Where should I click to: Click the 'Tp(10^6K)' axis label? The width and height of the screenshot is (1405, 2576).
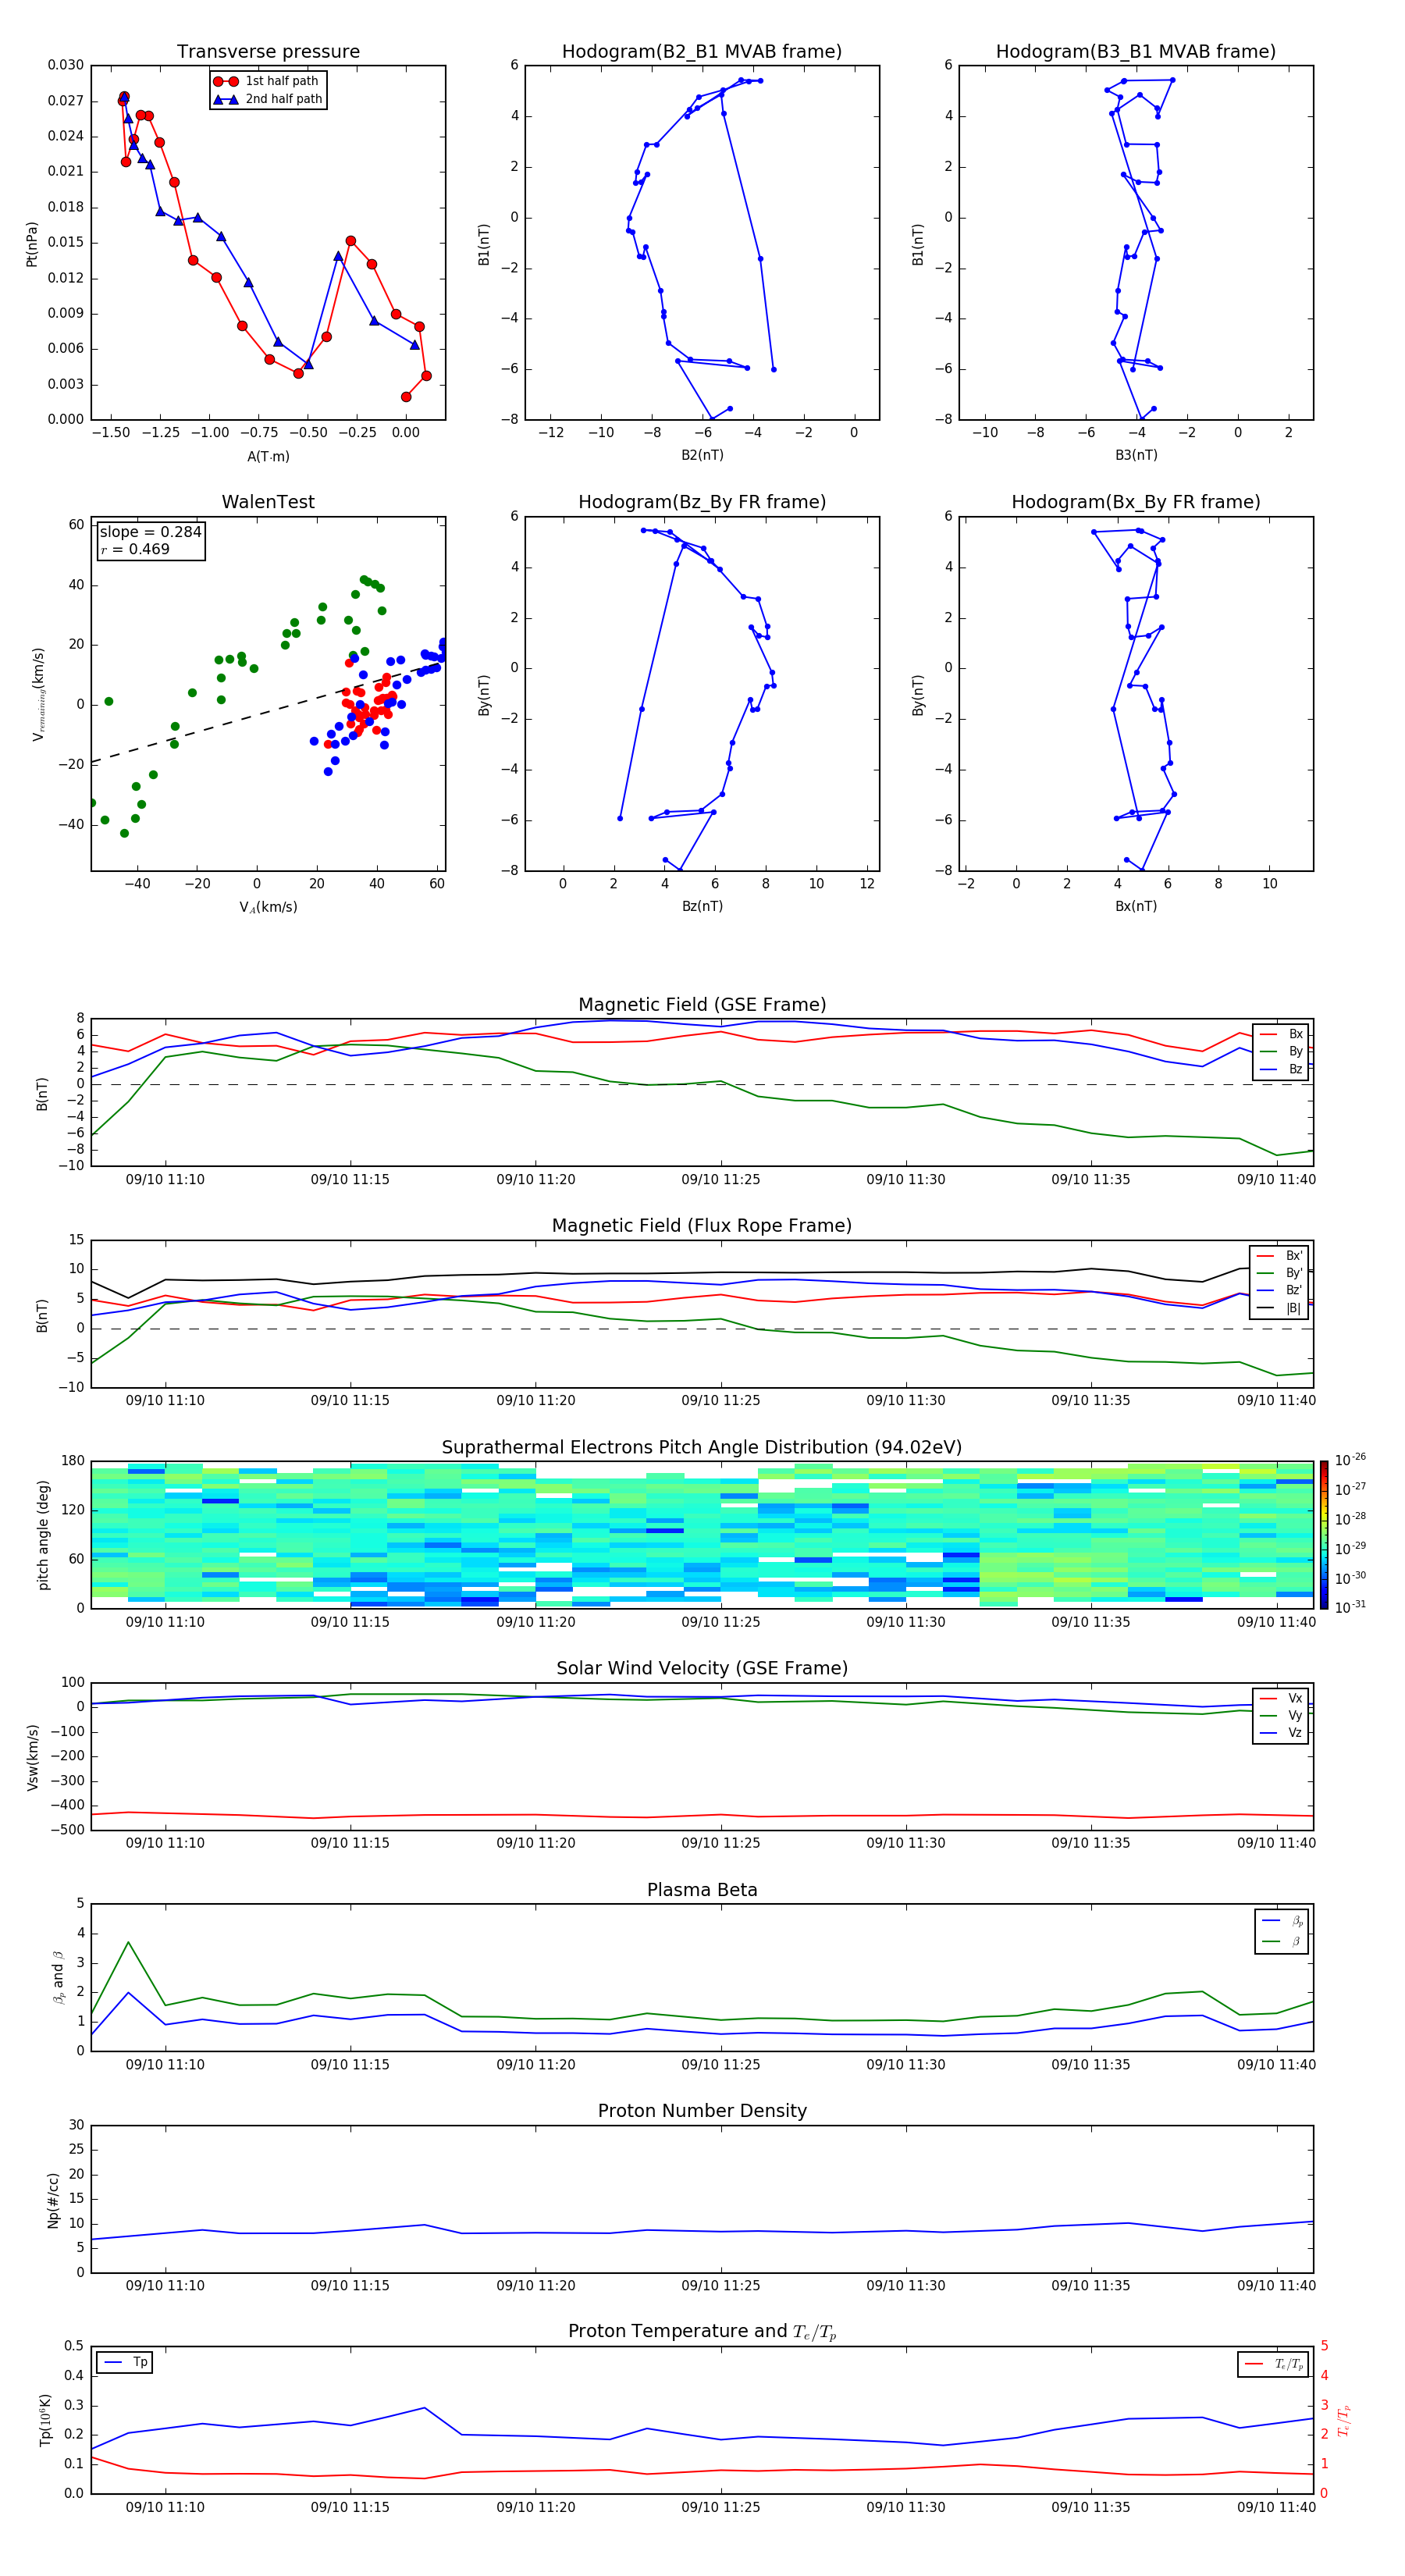(x=45, y=2420)
